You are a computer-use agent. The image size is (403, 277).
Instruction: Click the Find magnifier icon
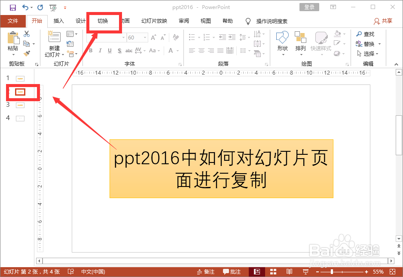pos(359,34)
